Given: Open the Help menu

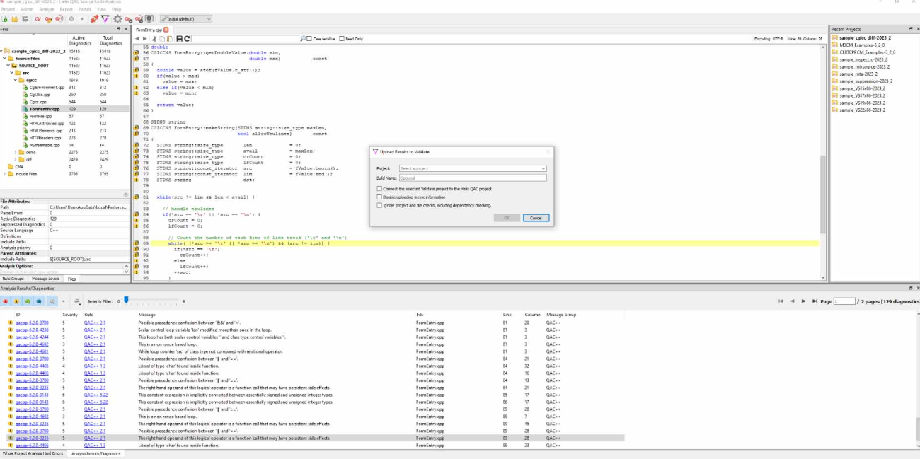Looking at the screenshot, I should pos(116,9).
